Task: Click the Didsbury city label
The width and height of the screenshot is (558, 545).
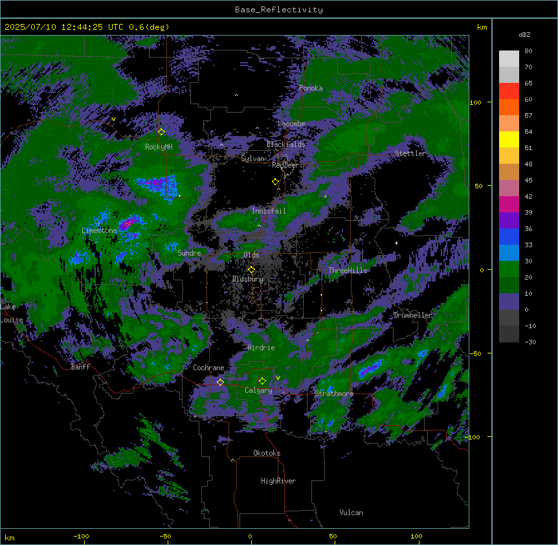Action: 248,279
